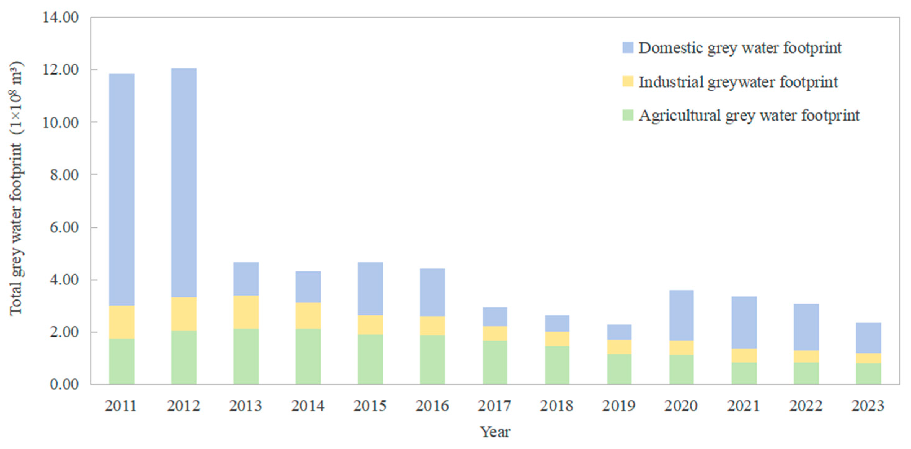Click the 2019 x-axis year label

[619, 406]
